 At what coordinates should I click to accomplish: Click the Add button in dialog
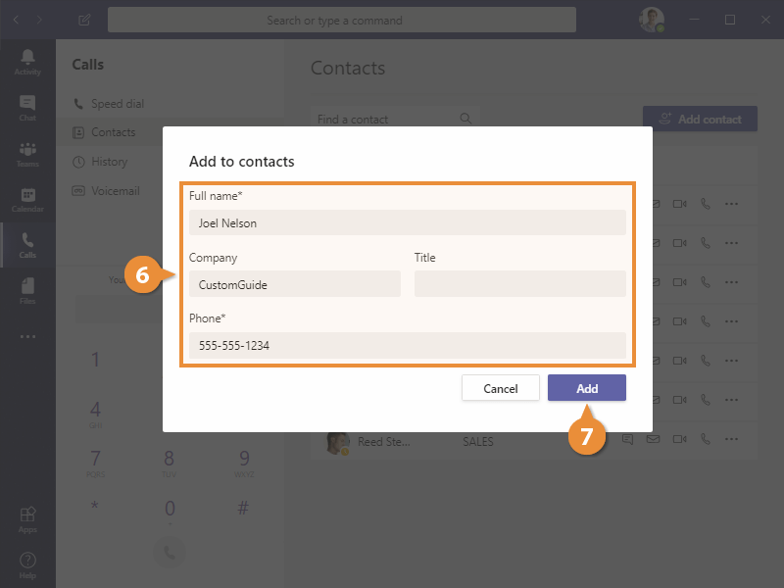click(586, 388)
